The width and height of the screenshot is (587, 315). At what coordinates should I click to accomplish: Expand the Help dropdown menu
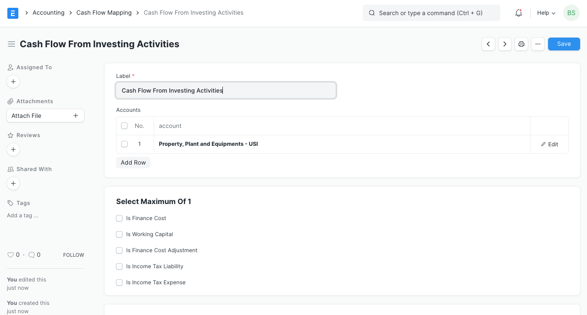click(546, 13)
